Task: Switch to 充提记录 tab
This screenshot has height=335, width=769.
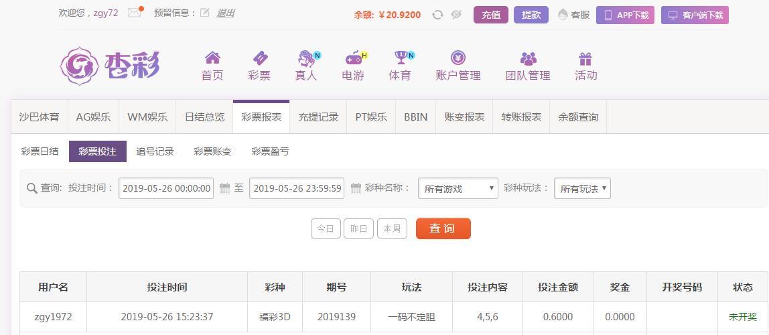Action: pyautogui.click(x=318, y=117)
